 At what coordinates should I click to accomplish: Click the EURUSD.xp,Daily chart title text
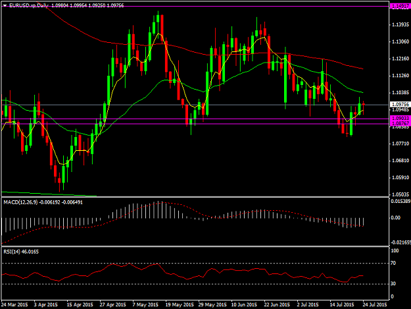pyautogui.click(x=29, y=5)
